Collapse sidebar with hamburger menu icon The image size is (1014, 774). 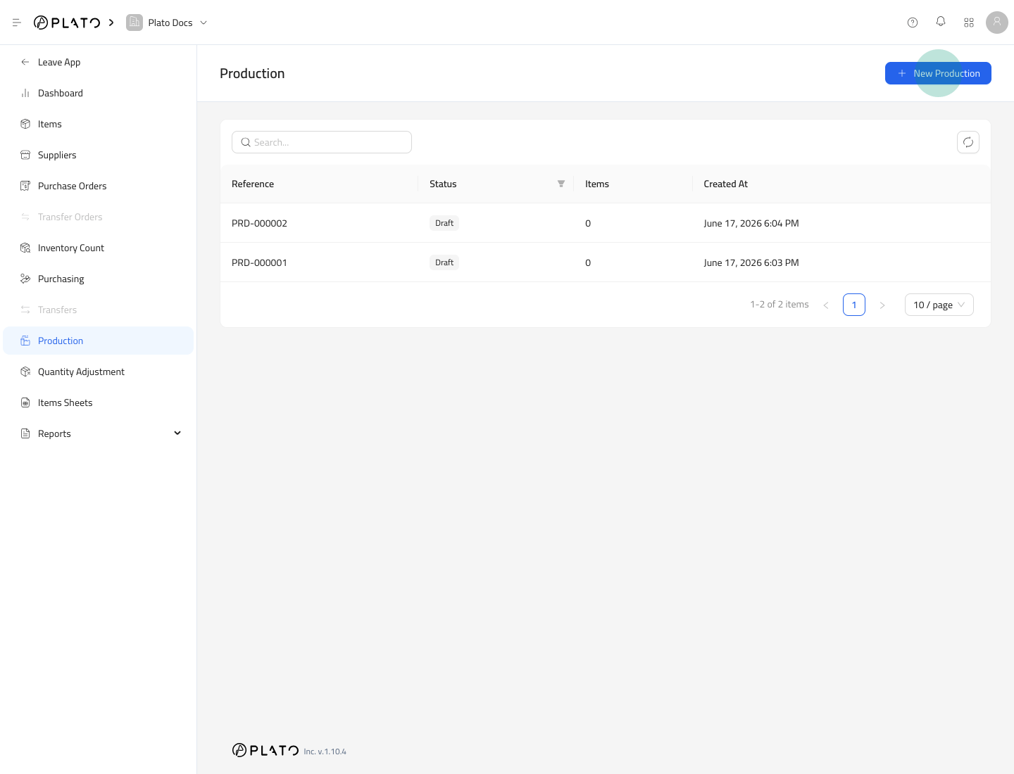(x=17, y=23)
